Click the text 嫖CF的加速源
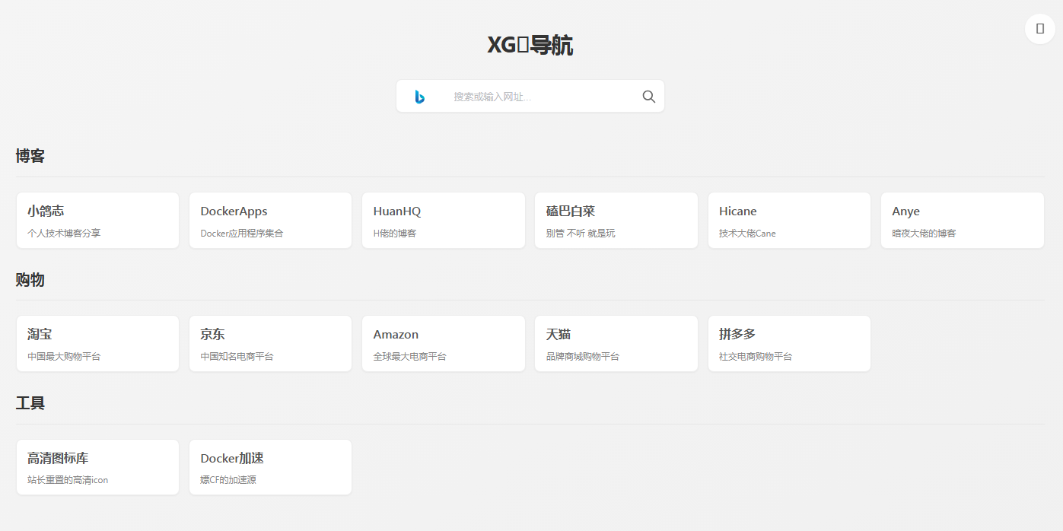 coord(228,480)
